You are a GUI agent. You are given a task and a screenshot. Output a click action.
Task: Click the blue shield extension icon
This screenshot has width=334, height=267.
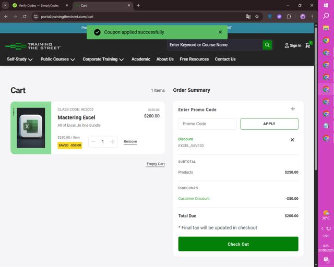tap(270, 17)
